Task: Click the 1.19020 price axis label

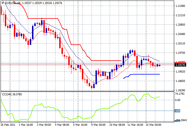Action: (180, 72)
